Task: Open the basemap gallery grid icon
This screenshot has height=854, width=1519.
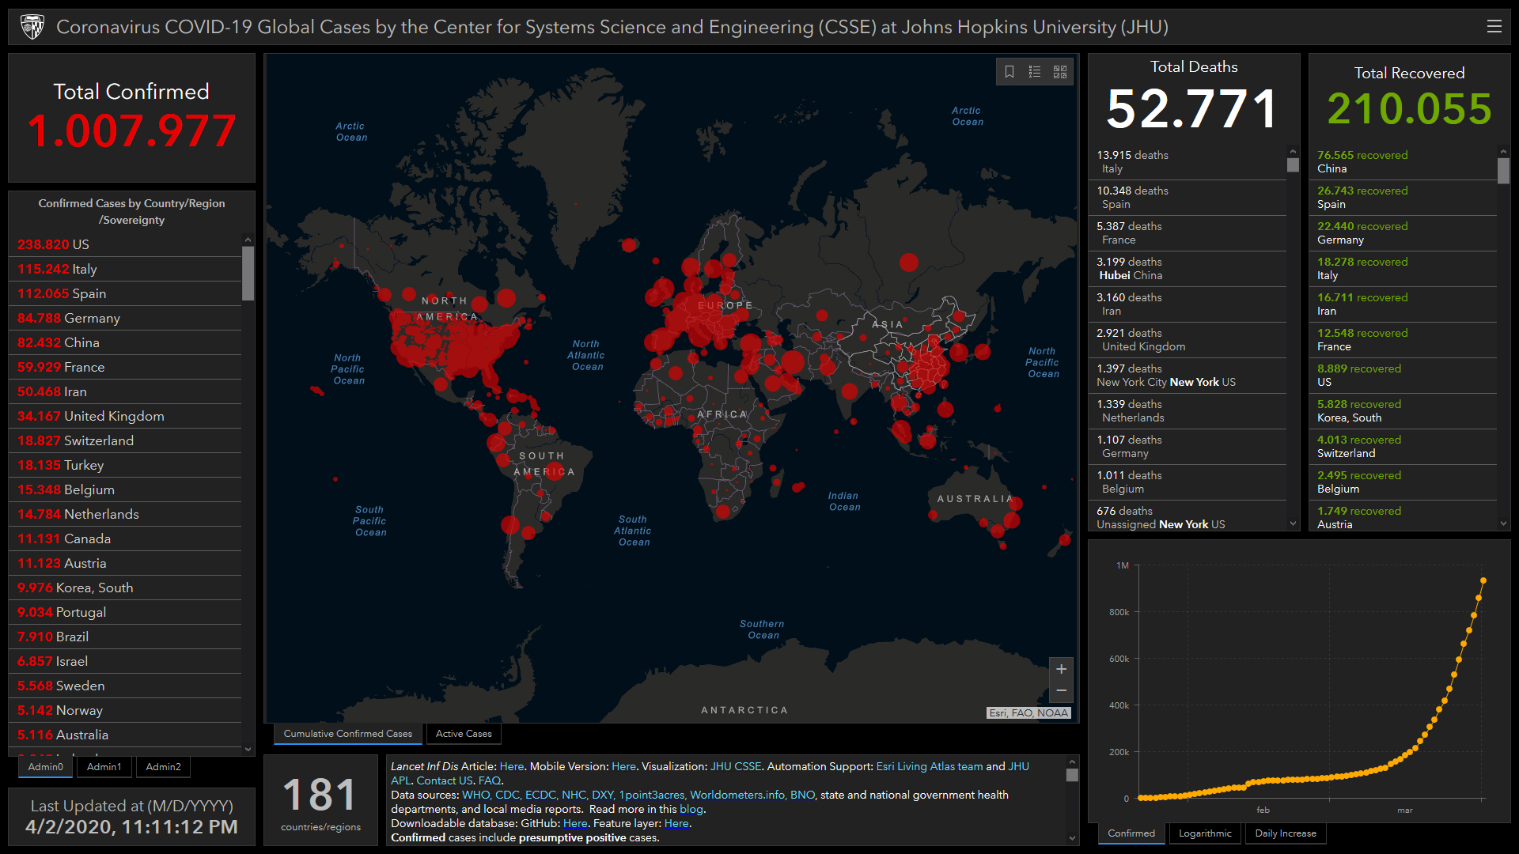Action: [x=1060, y=72]
